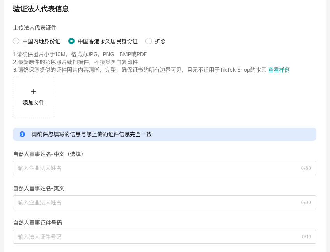330x252 pixels.
Task: Click the plus icon inside the upload box
Action: (33, 91)
